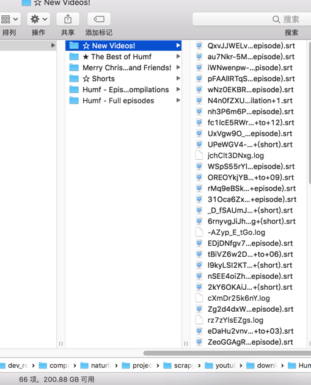Click the file icon of rMq9eBSk...+episode).srt
311x385 pixels.
point(199,189)
